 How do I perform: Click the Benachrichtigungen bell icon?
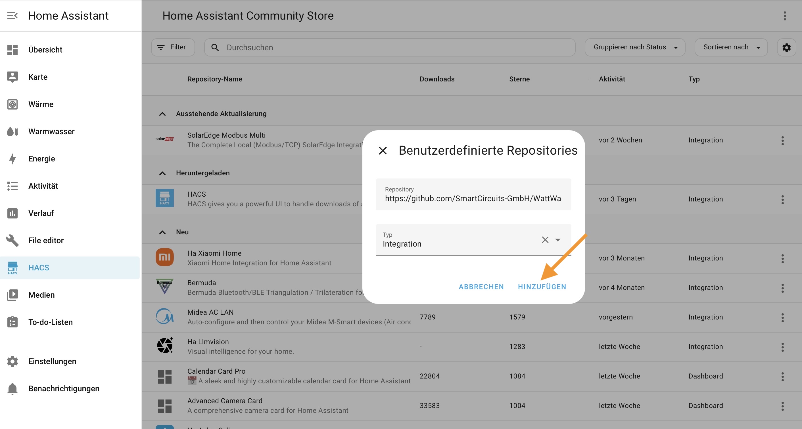point(12,388)
